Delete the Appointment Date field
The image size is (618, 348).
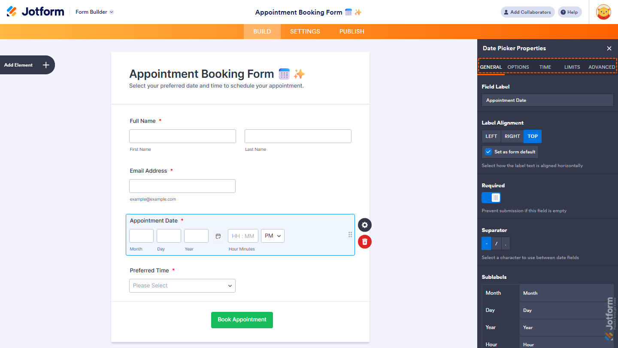pyautogui.click(x=364, y=241)
